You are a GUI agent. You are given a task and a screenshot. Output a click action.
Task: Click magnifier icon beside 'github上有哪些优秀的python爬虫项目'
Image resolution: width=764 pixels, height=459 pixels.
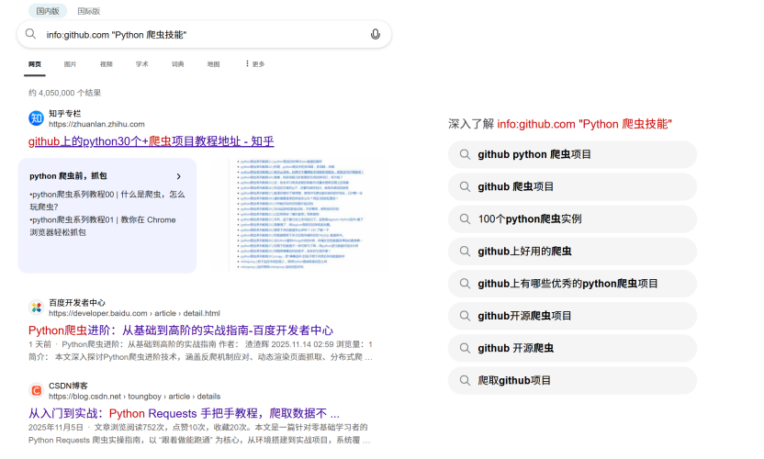coord(465,284)
